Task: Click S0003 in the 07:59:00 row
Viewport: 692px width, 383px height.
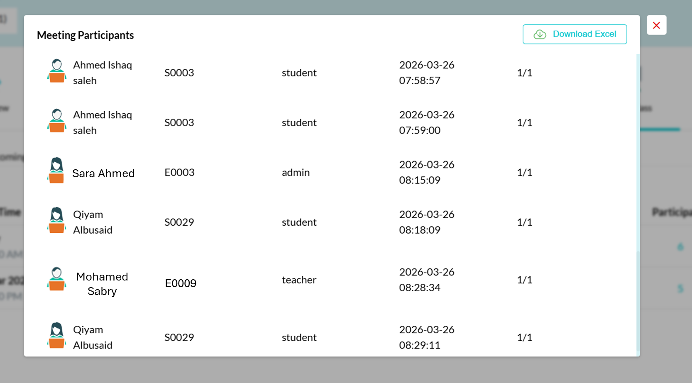Action: (179, 122)
